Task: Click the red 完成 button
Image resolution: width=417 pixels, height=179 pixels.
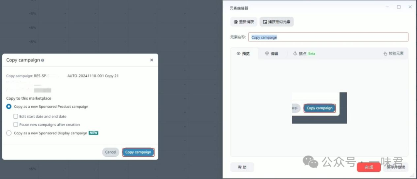Action: (x=369, y=167)
